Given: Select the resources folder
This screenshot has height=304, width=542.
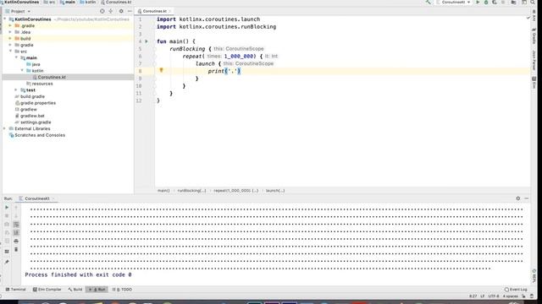Looking at the screenshot, I should 42,84.
